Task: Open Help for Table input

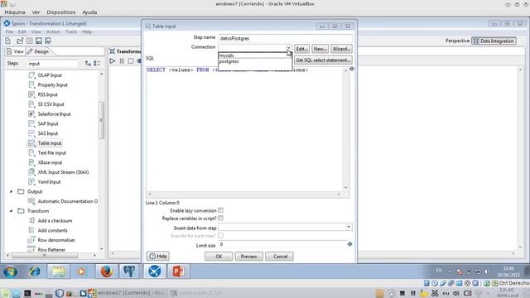Action: pos(158,256)
